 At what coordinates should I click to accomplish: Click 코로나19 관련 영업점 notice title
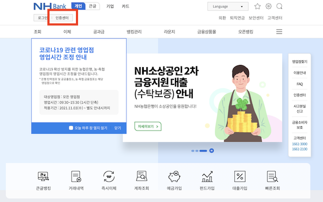click(x=66, y=53)
